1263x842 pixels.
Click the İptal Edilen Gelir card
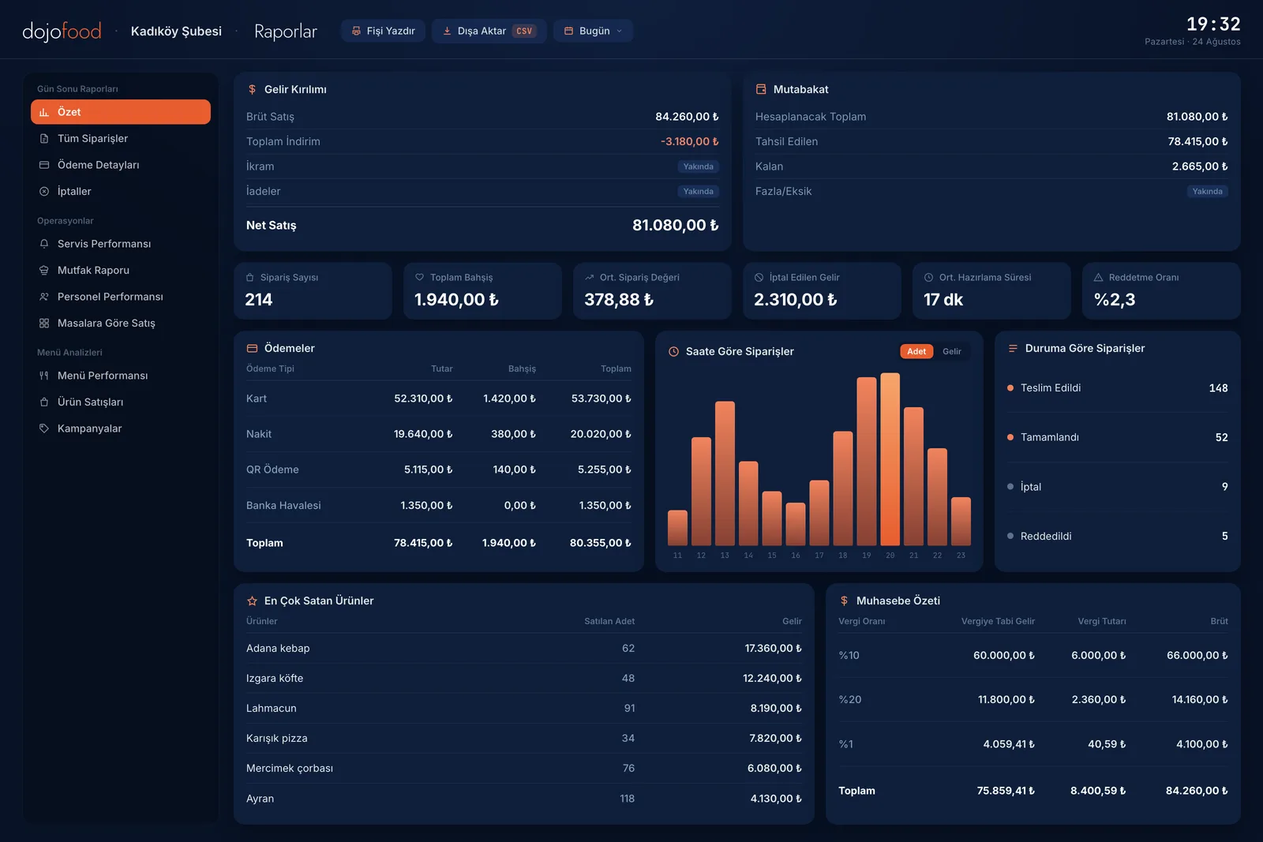click(822, 290)
